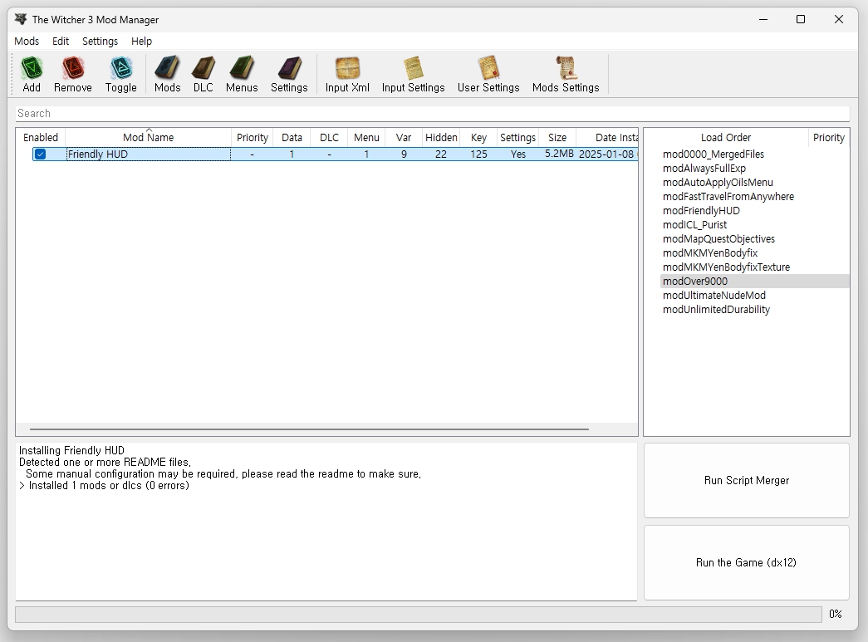The width and height of the screenshot is (868, 642).
Task: Click inside the Search field
Action: point(432,114)
